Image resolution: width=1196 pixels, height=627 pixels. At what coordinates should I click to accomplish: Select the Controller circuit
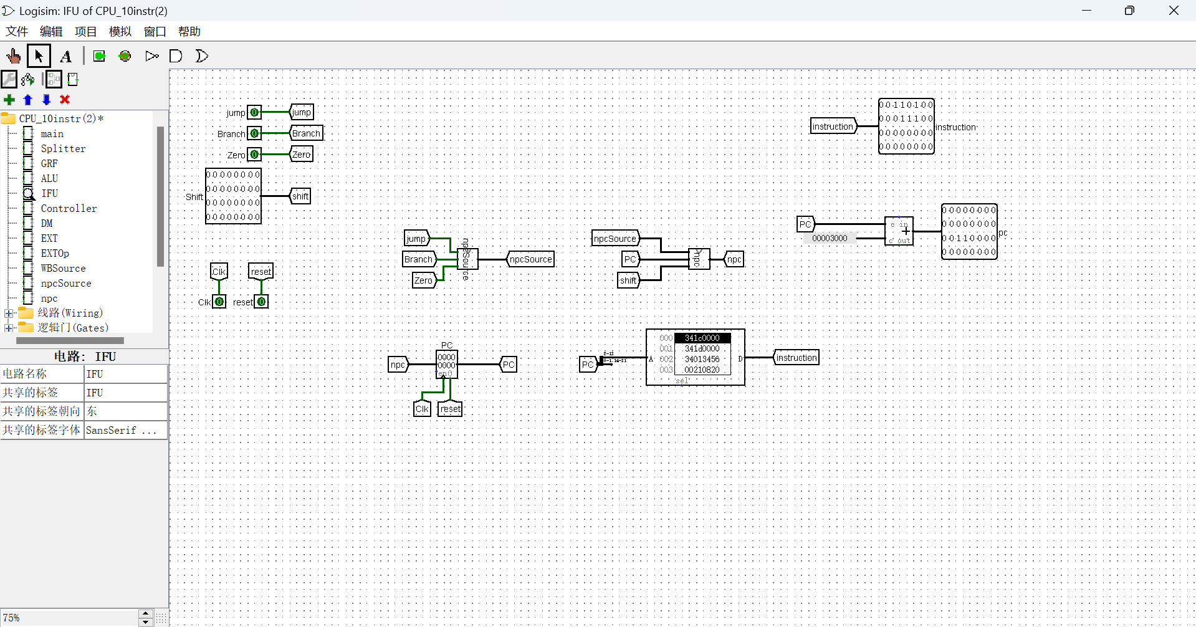click(x=69, y=209)
